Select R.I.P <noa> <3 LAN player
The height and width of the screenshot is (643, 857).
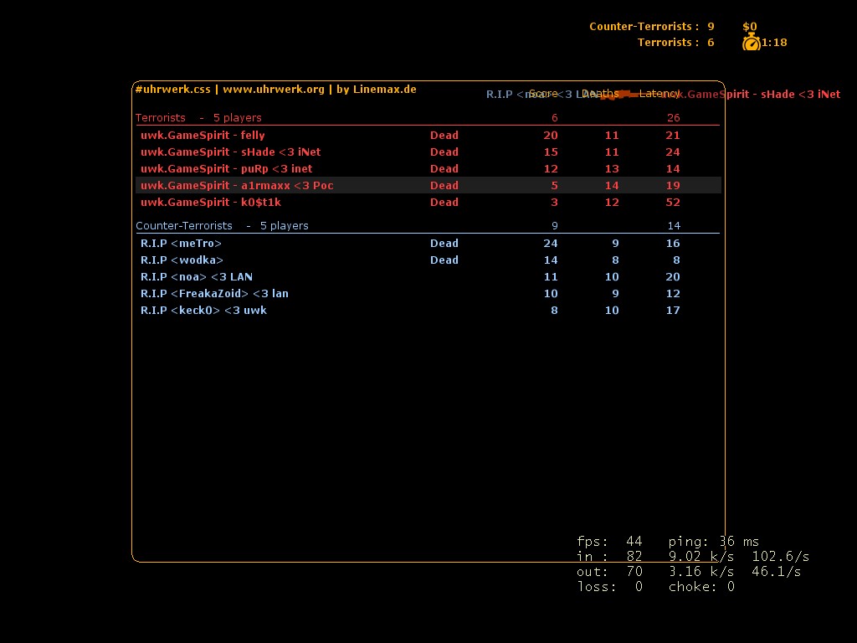coord(197,276)
